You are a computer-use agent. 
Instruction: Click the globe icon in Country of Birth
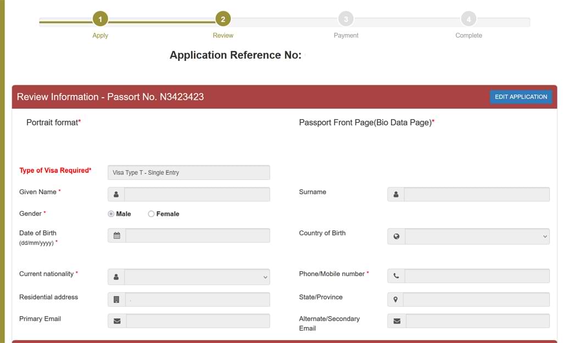tap(397, 237)
